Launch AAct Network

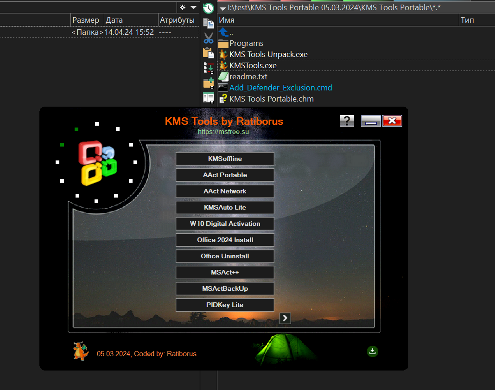225,192
